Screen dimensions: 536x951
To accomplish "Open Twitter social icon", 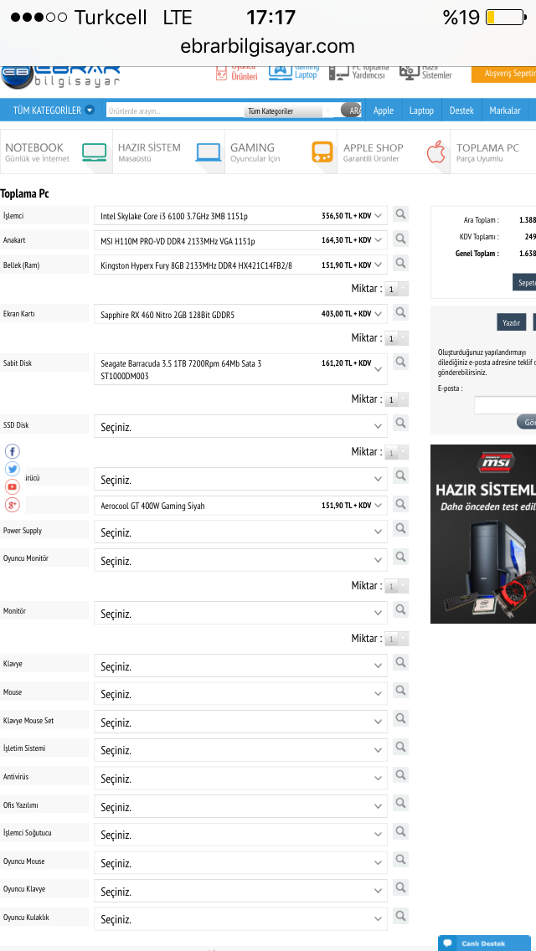I will pyautogui.click(x=12, y=469).
